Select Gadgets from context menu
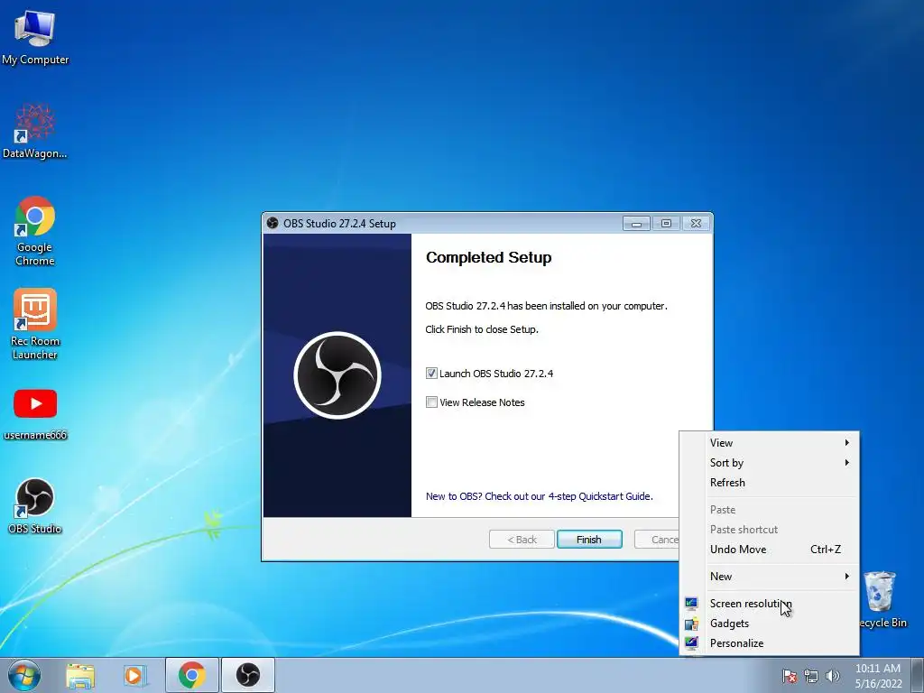Viewport: 924px width, 693px height. coord(769,624)
